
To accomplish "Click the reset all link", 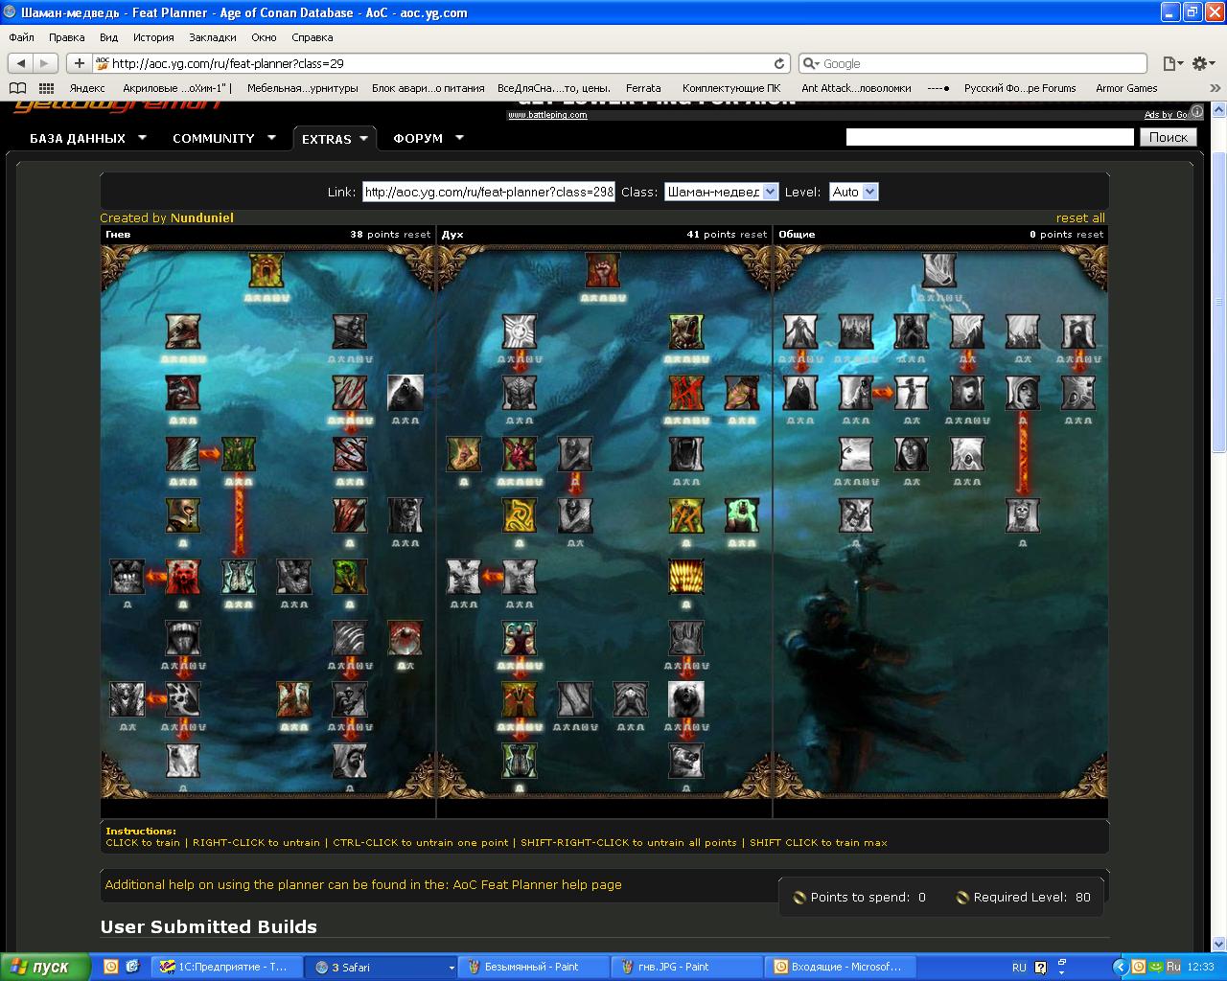I will [1080, 217].
